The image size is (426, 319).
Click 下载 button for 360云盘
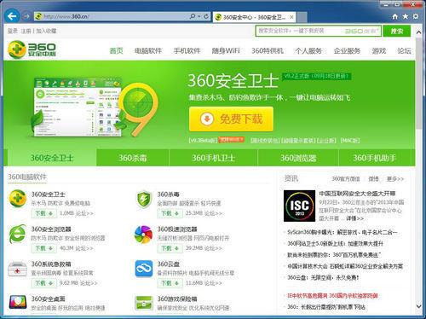(x=170, y=283)
